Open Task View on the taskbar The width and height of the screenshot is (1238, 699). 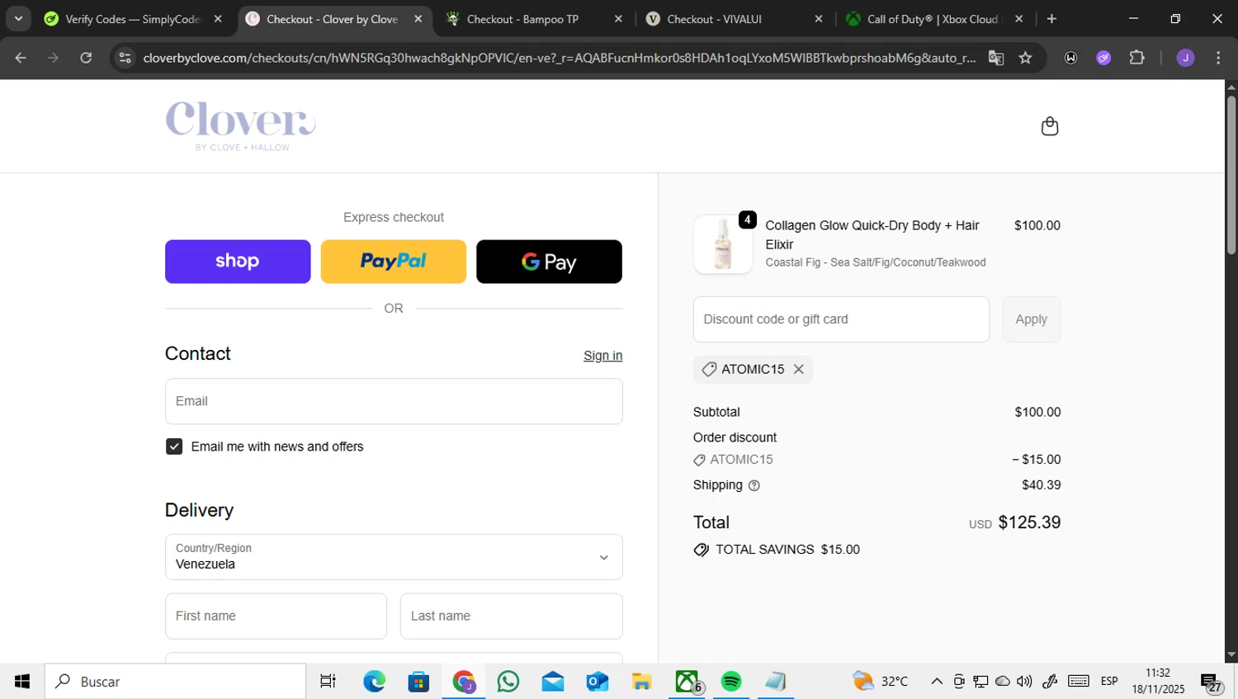(328, 681)
